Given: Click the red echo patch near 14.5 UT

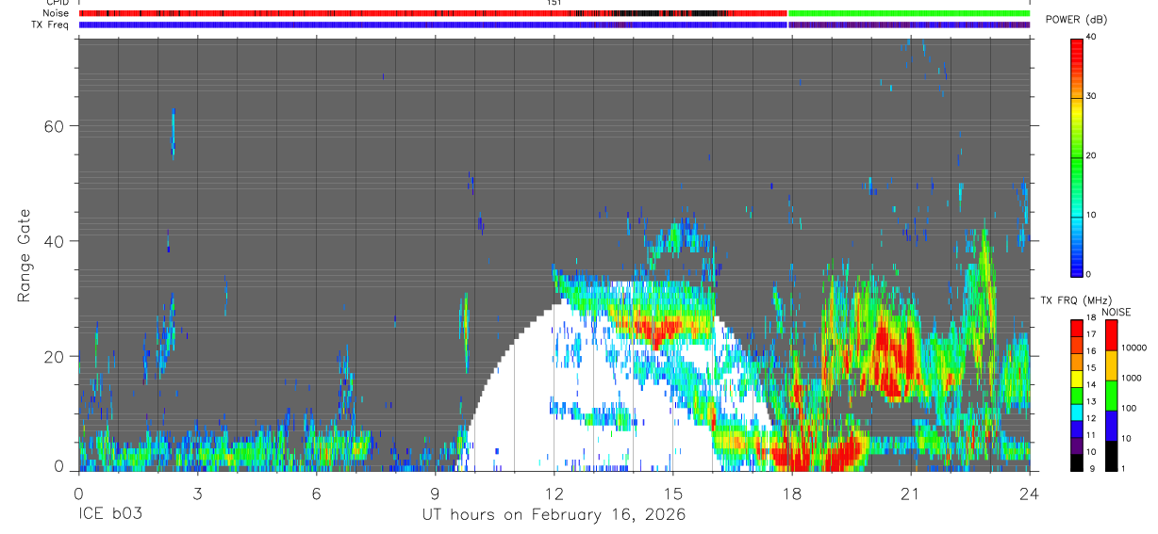Looking at the screenshot, I should tap(655, 330).
